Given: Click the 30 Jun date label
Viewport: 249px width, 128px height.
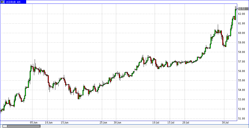Looking at the screenshot, I should click(117, 123).
